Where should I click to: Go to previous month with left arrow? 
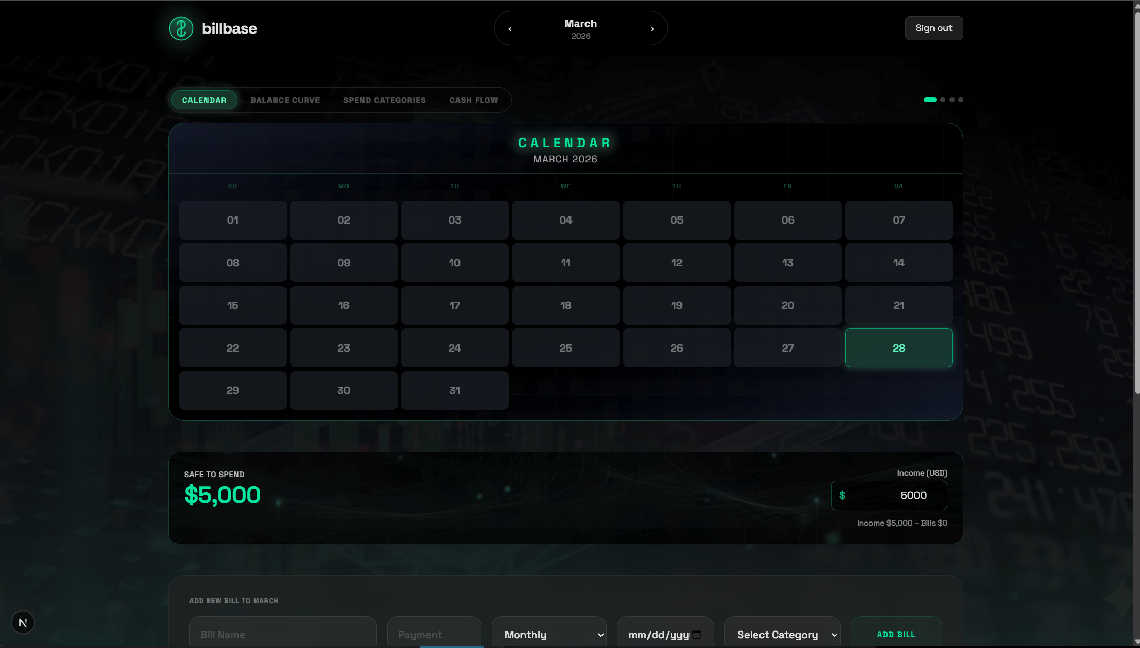[513, 29]
